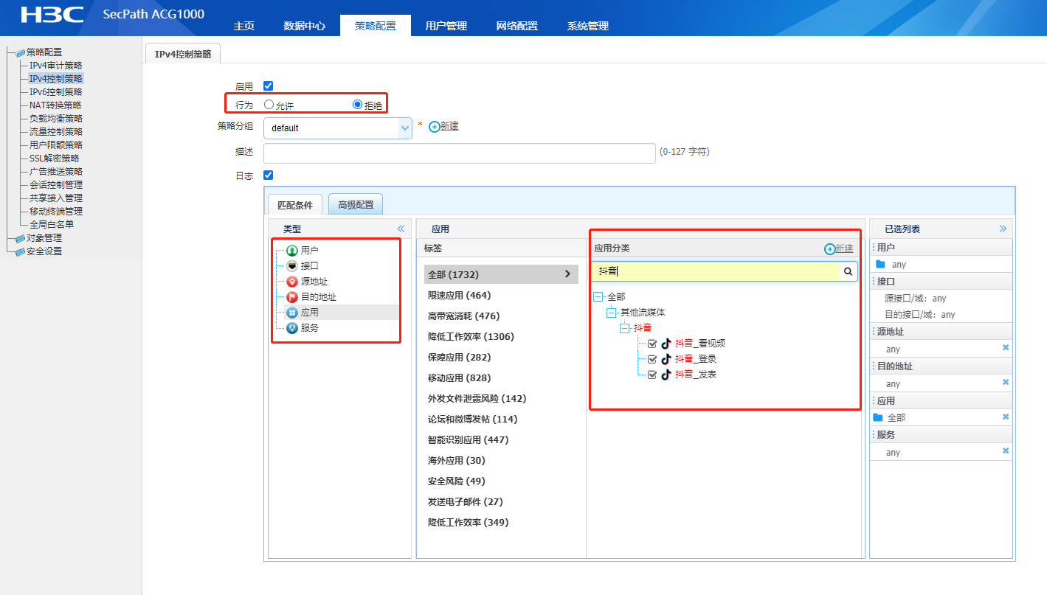Switch to the 匹配条件 tab
This screenshot has width=1047, height=595.
(295, 205)
